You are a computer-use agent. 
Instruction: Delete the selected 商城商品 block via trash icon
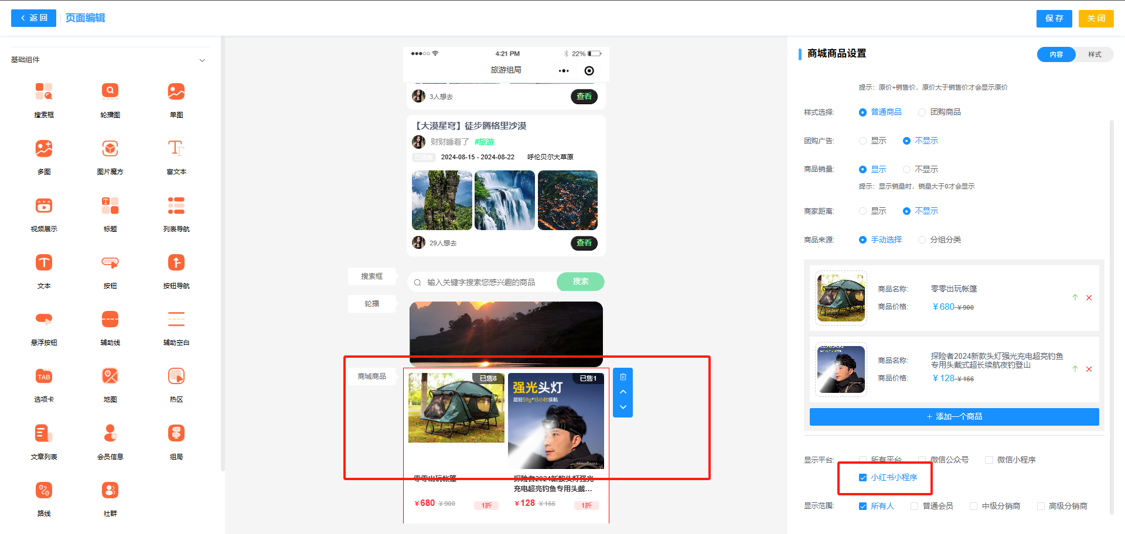point(623,377)
